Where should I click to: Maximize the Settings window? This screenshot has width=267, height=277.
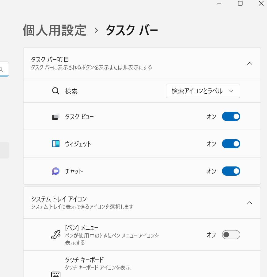click(240, 3)
